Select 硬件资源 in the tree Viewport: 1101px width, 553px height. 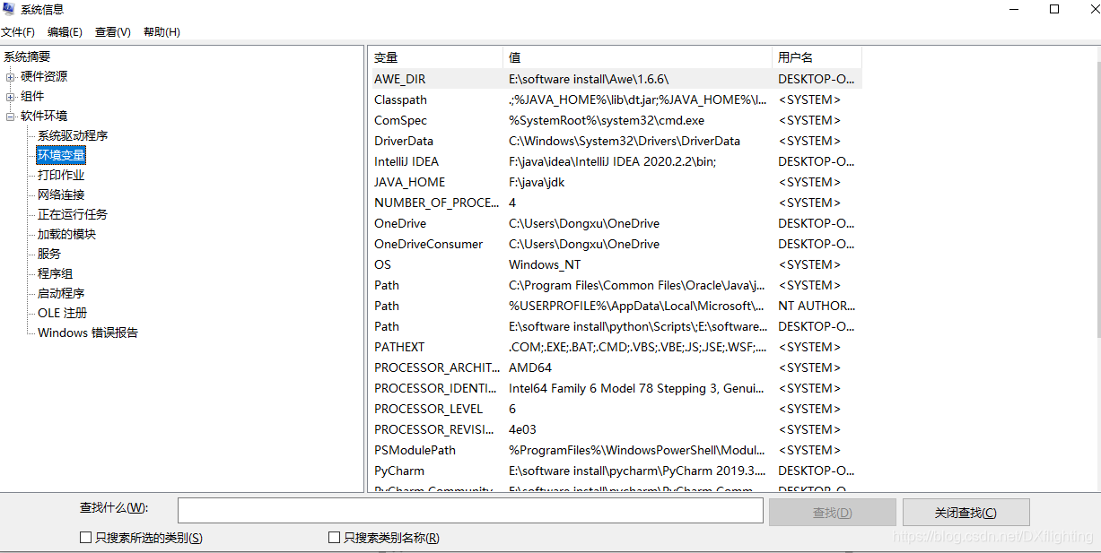tap(44, 77)
